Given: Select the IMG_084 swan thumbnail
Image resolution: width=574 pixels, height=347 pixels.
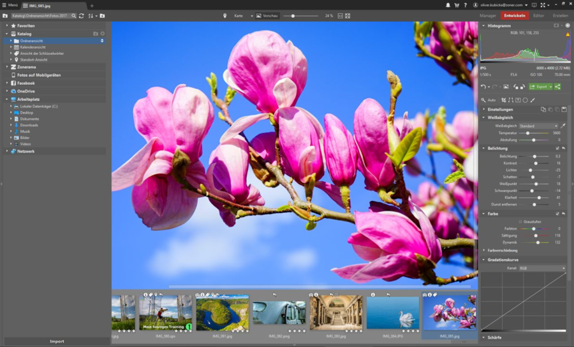Looking at the screenshot, I should pyautogui.click(x=393, y=313).
